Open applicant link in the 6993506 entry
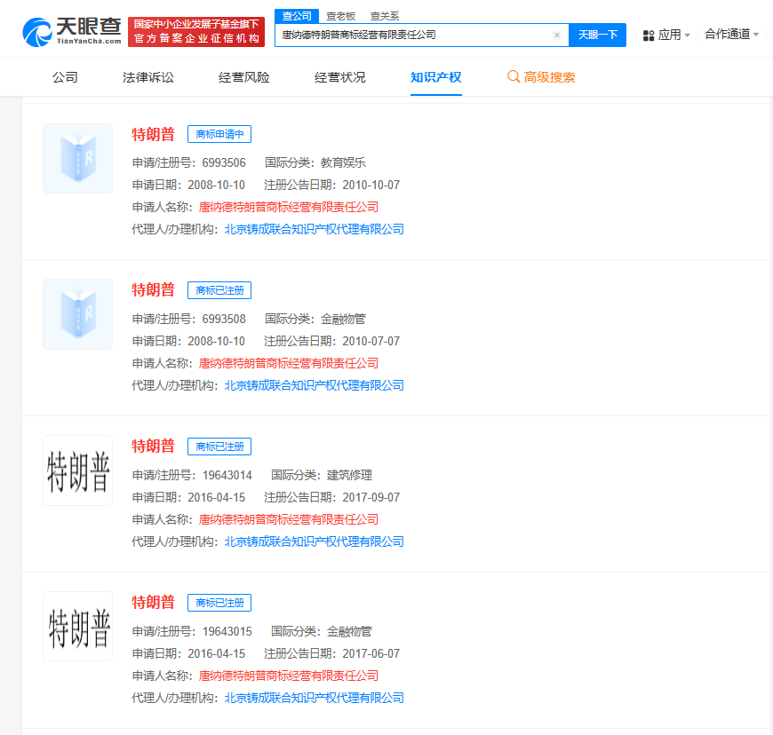The height and width of the screenshot is (735, 773). coord(289,207)
